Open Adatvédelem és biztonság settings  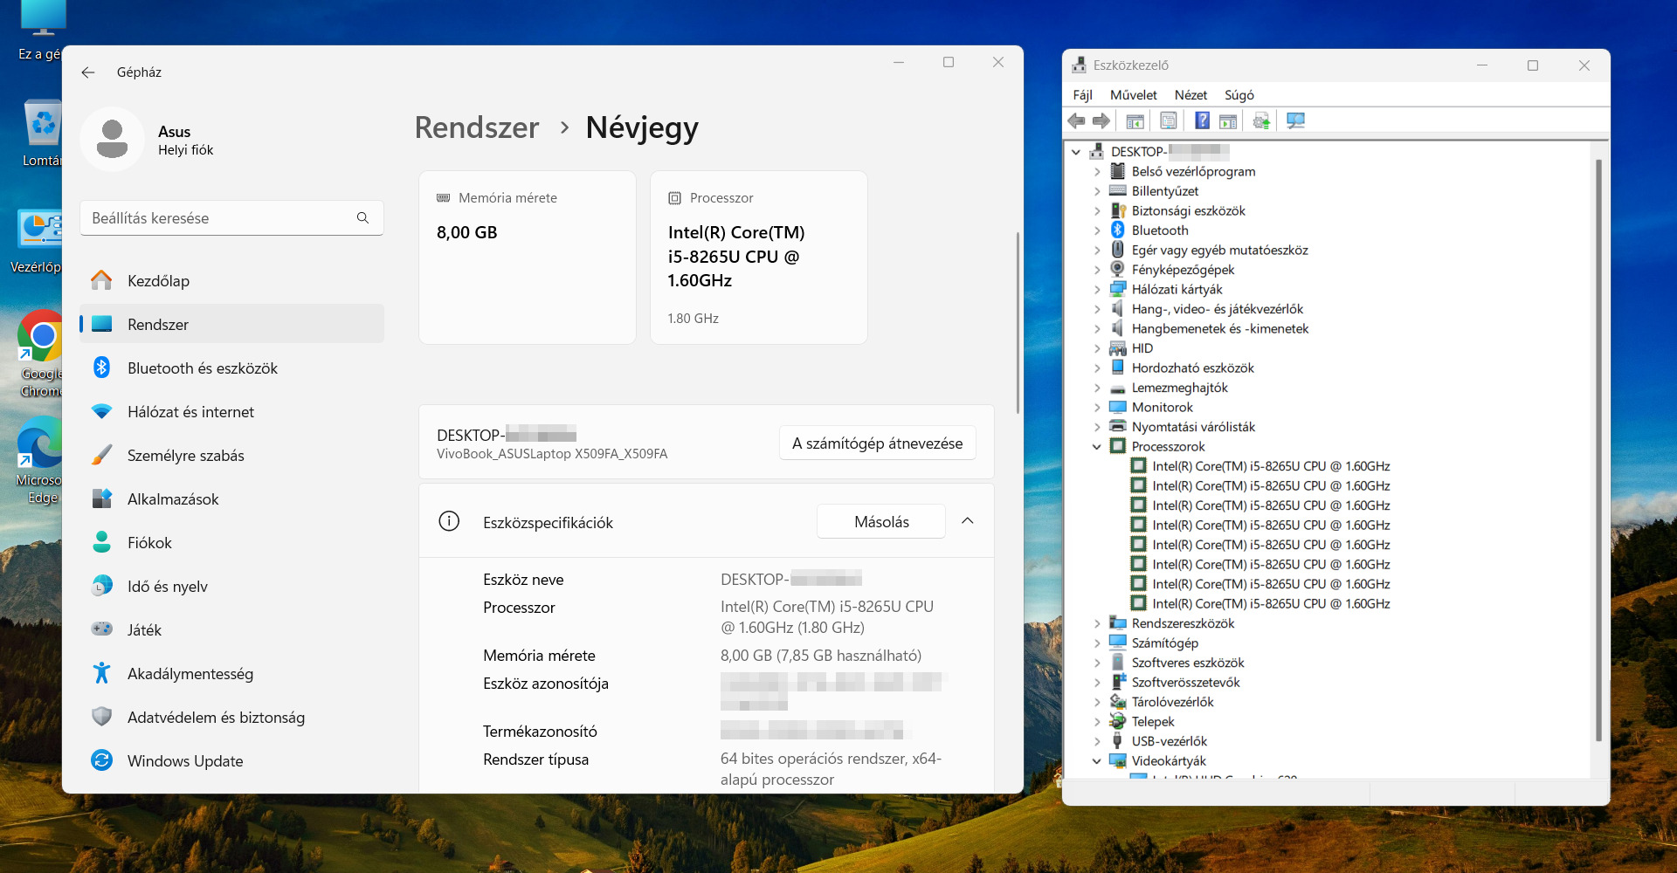coord(231,717)
